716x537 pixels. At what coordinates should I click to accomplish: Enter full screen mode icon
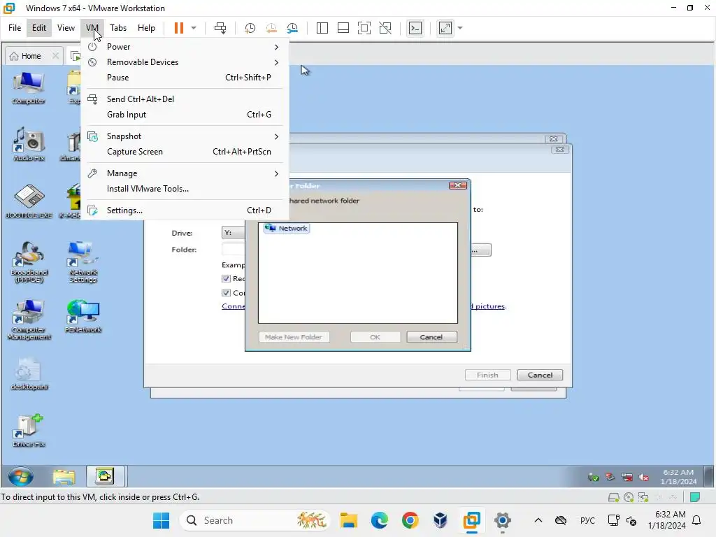(x=364, y=28)
